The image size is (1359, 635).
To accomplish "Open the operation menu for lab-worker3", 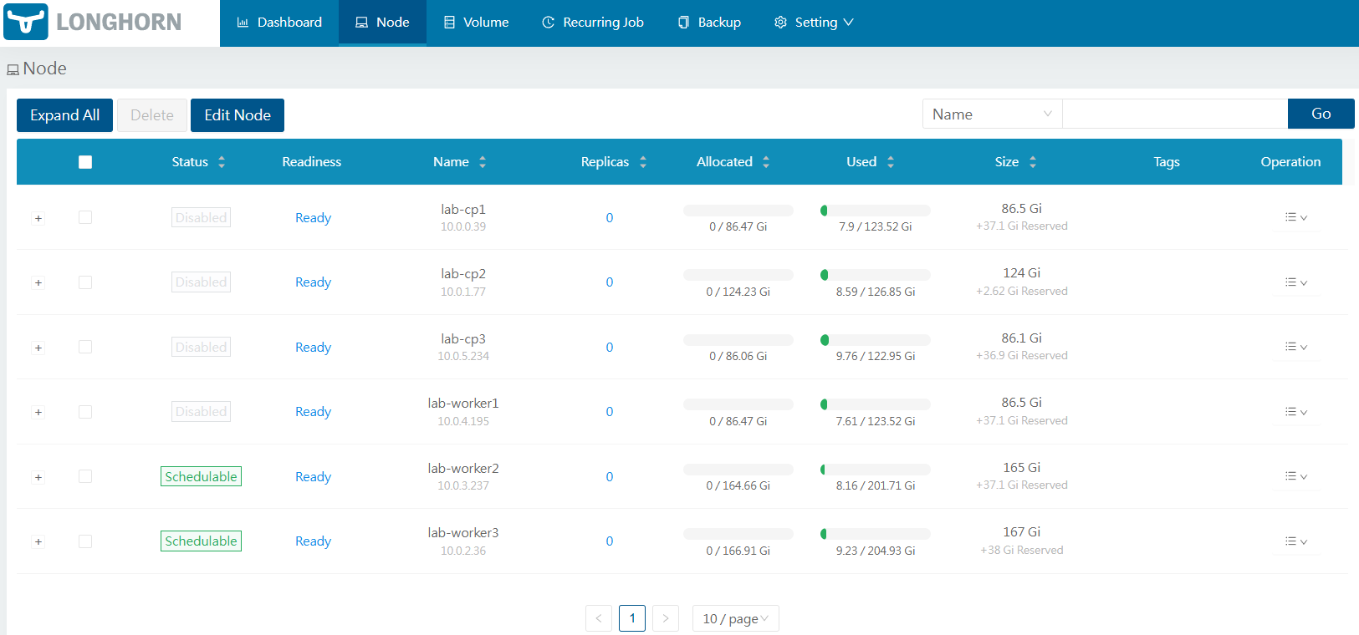I will [x=1295, y=541].
